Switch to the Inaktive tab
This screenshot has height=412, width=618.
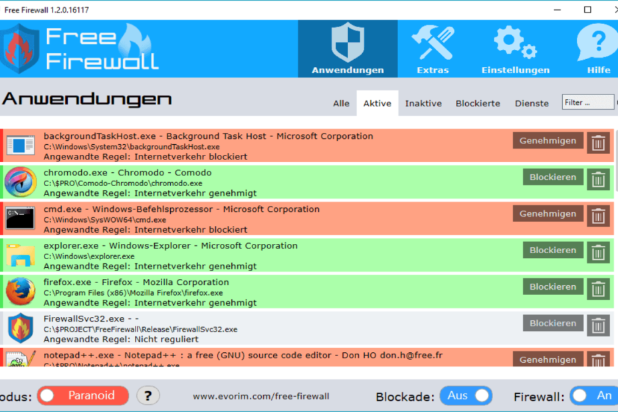[x=423, y=103]
